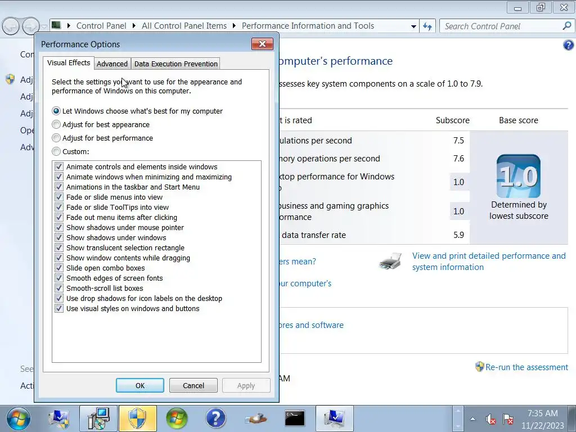Click the Base score column header
The image size is (576, 432).
tap(518, 120)
